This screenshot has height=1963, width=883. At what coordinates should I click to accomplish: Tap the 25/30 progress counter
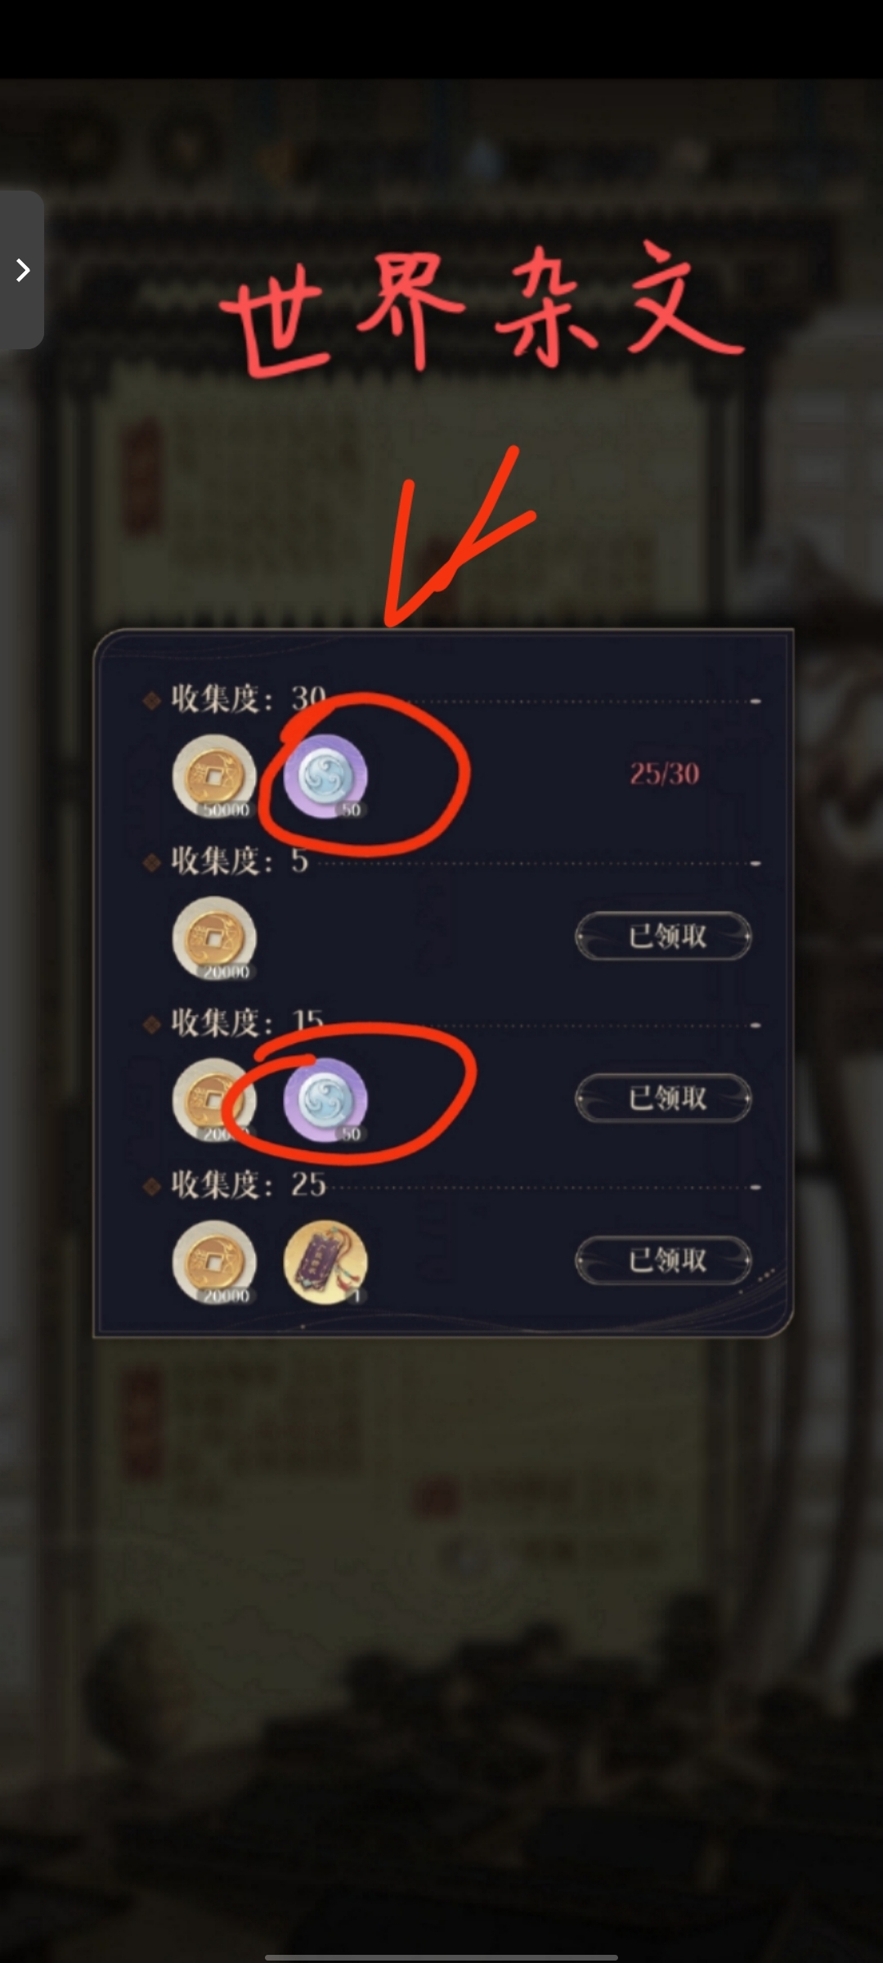coord(664,774)
